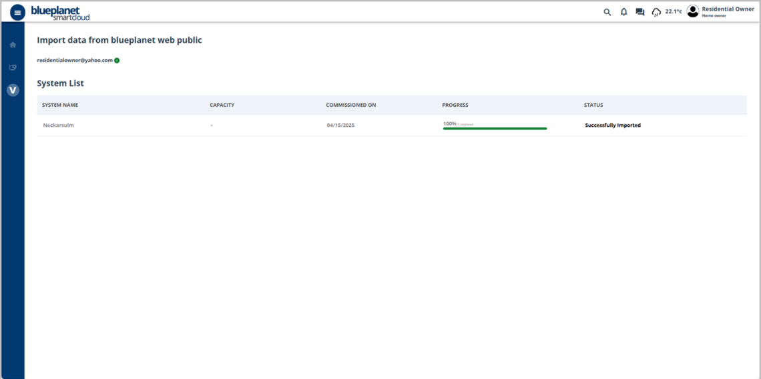Sort by the Commissioned On column header

point(350,105)
